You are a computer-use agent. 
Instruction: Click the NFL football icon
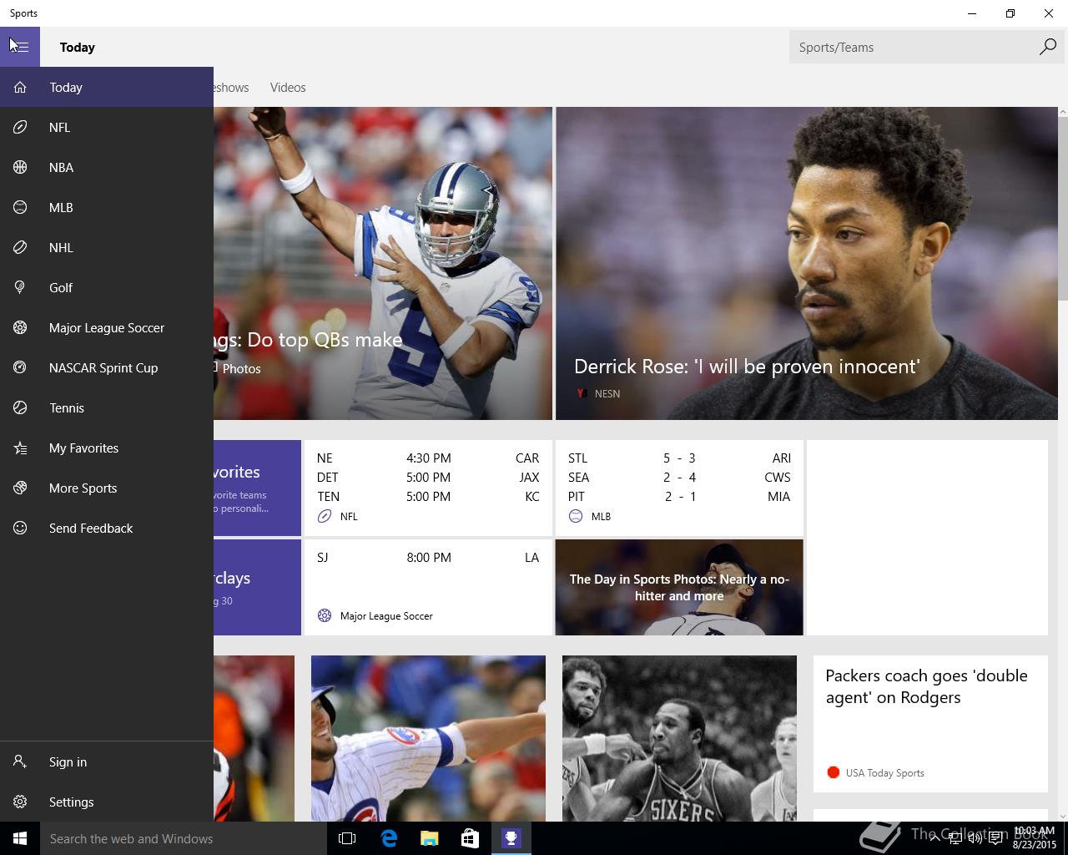pyautogui.click(x=20, y=127)
